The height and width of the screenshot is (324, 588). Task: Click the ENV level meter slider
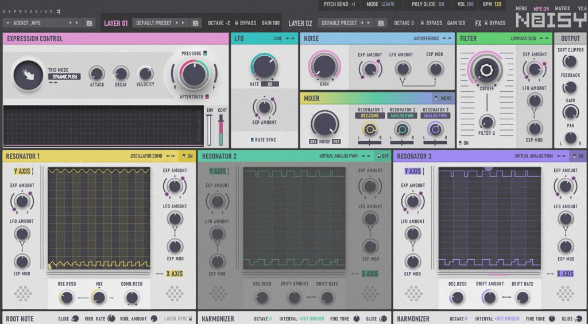point(210,130)
